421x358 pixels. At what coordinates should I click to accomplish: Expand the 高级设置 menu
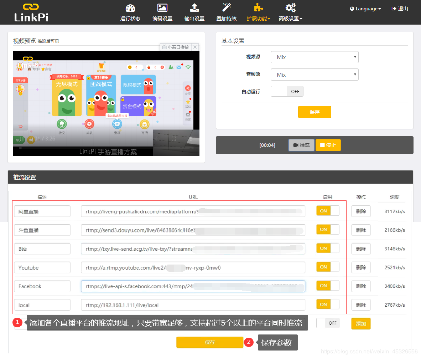(290, 19)
